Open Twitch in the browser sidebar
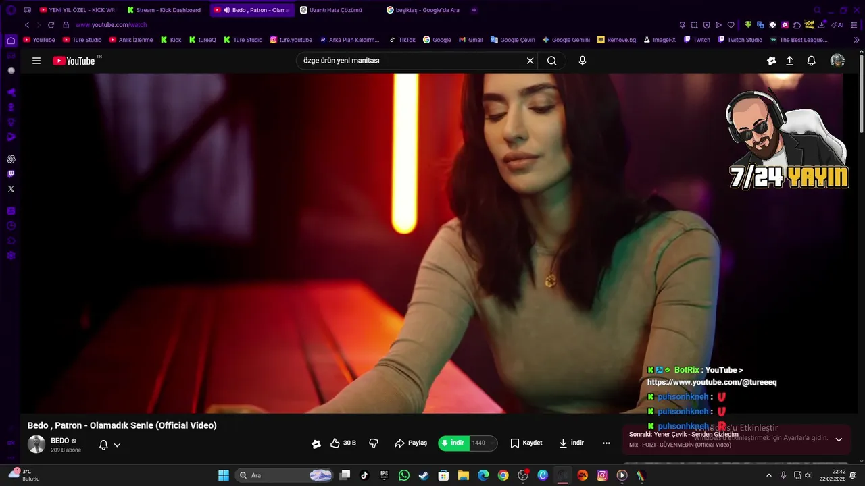Image resolution: width=865 pixels, height=486 pixels. [x=11, y=174]
